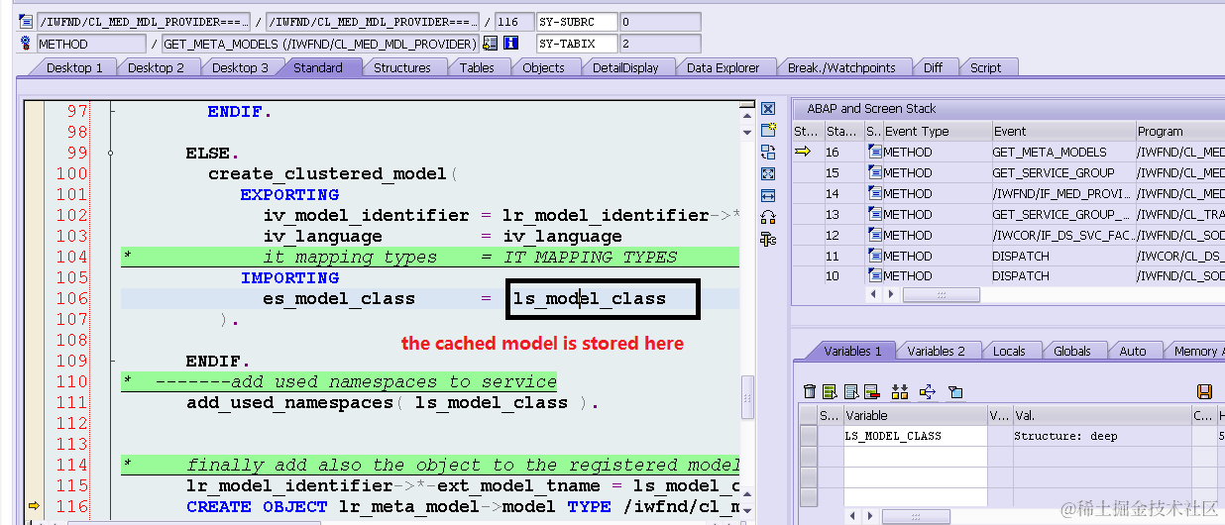
Task: Open the Desktop 3 tab
Action: (x=241, y=67)
